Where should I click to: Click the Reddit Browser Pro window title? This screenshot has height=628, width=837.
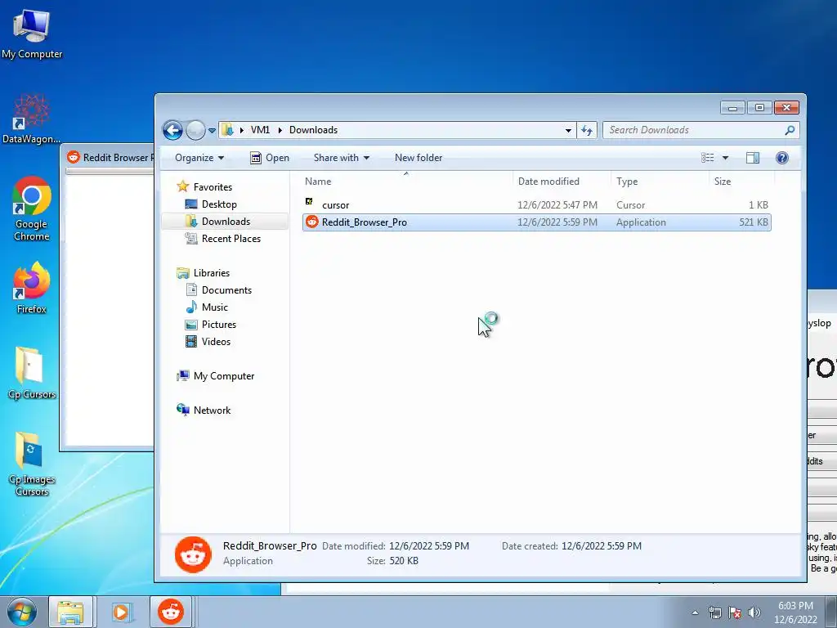pos(118,158)
